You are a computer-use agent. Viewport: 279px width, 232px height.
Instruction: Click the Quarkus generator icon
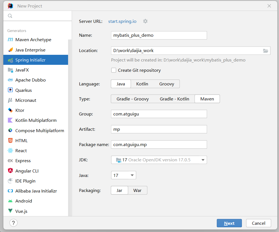tap(10, 90)
